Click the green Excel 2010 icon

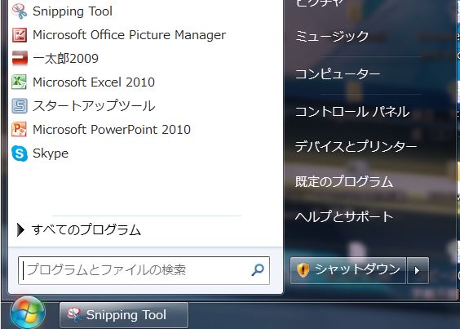pos(19,82)
